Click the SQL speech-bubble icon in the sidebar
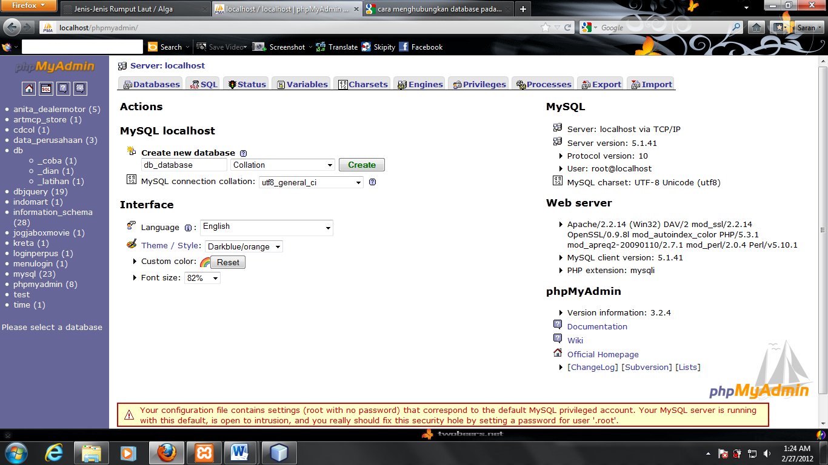This screenshot has width=828, height=465. (80, 88)
